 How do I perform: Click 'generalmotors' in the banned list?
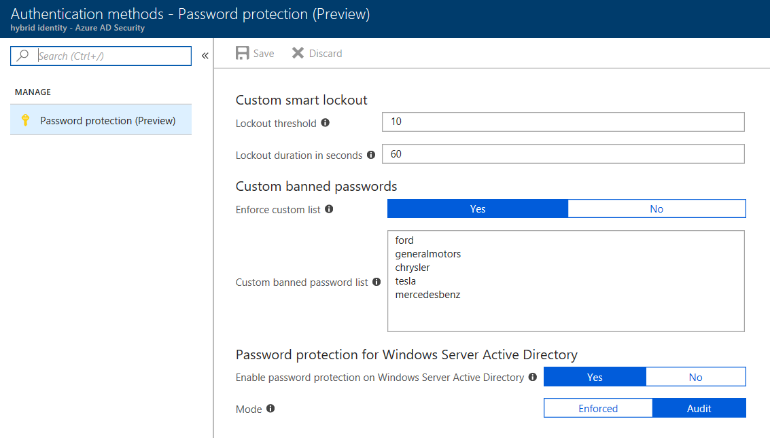pos(427,254)
